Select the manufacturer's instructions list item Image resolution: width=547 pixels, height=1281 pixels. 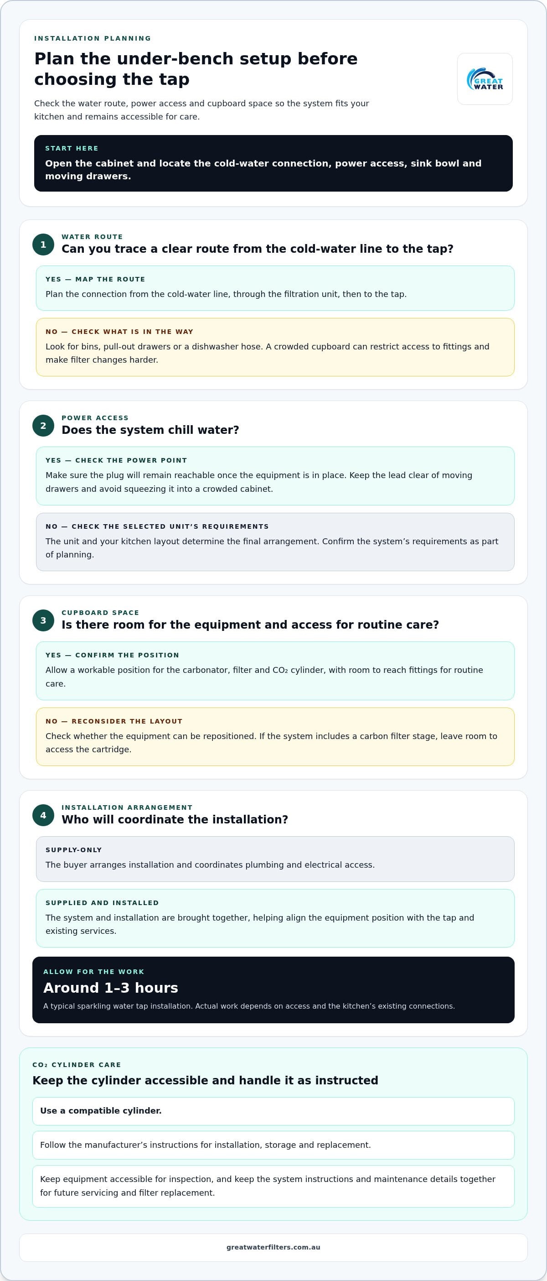click(273, 1145)
